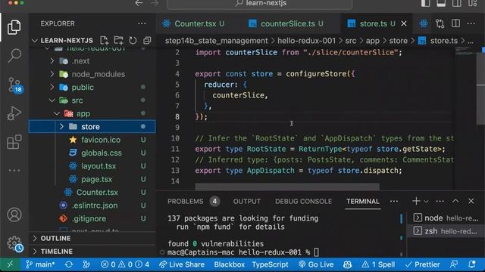The width and height of the screenshot is (485, 272).
Task: Click Go Live in status bar
Action: tap(316, 264)
